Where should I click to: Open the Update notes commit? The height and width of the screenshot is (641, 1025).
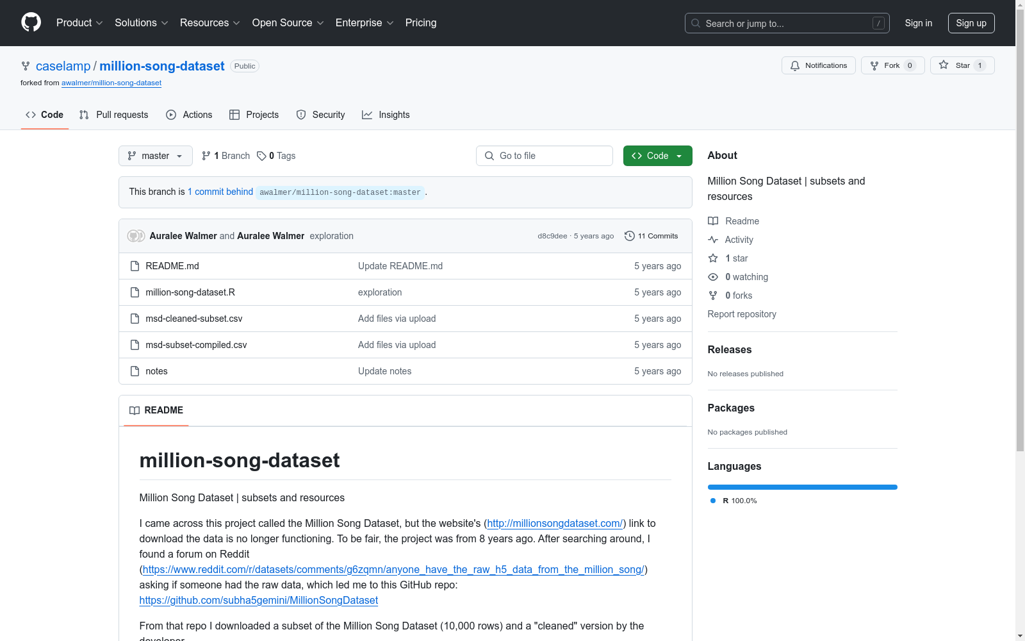tap(385, 371)
